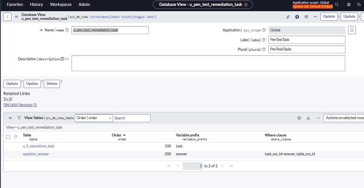Click the global search magnifier icon
This screenshot has height=188, width=364.
point(337,4)
